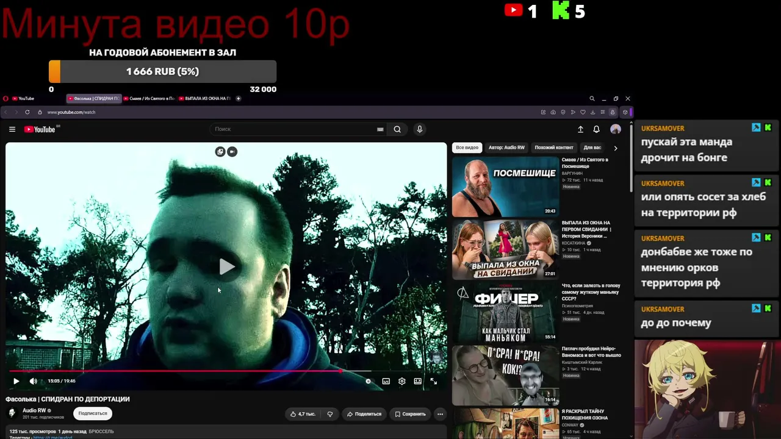Viewport: 781px width, 439px height.
Task: Open the Audio RW channel name link
Action: coord(34,410)
